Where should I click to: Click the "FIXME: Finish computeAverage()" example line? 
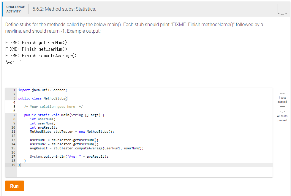tap(41, 55)
